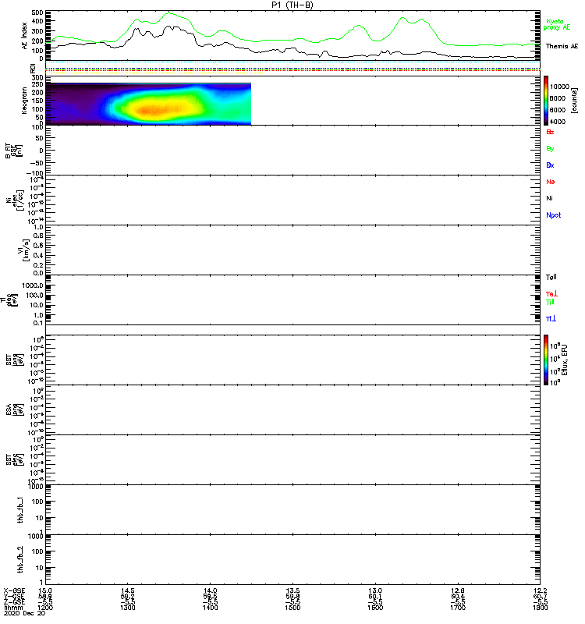The image size is (585, 624).
Task: Click the 'Eflux, EFU' color bar title
Action: (x=564, y=360)
